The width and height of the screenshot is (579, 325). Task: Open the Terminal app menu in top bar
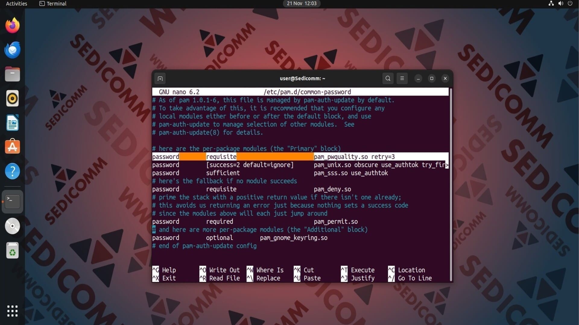point(53,4)
